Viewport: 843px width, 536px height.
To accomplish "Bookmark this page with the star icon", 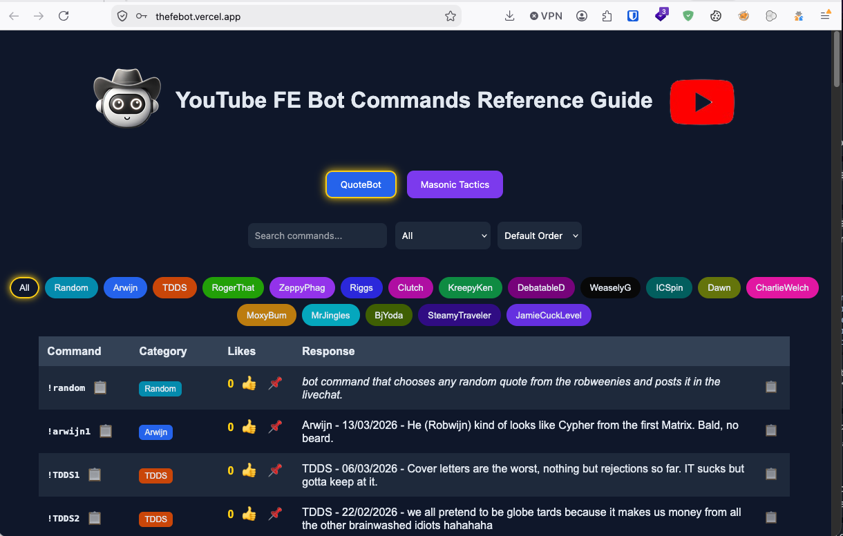I will (x=451, y=16).
